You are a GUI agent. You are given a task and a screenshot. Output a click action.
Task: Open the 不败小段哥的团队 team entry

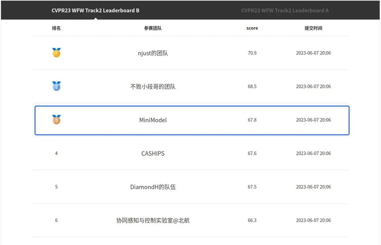tap(153, 86)
